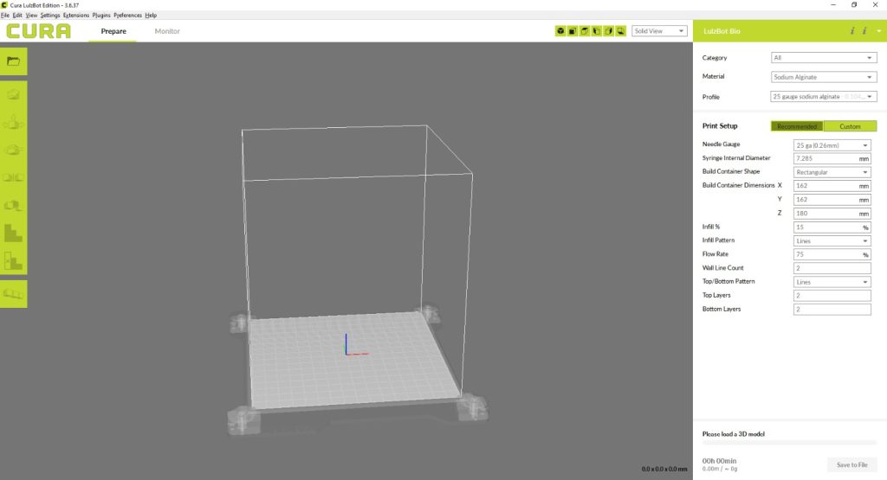Open the Profile dropdown for 25 gauge sodium alginate

(824, 97)
